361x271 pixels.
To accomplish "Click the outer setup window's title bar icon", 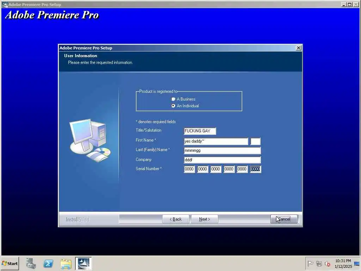I will pos(5,4).
